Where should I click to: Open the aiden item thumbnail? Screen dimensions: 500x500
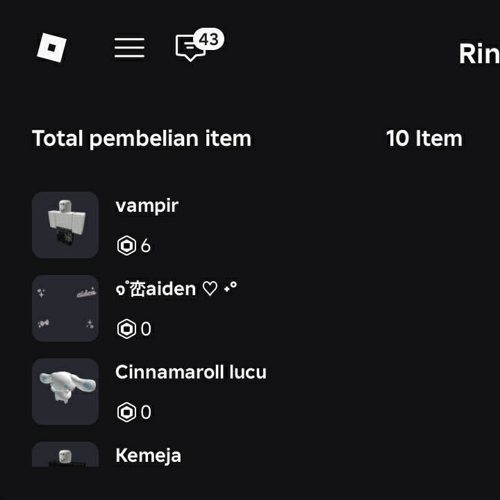[65, 308]
